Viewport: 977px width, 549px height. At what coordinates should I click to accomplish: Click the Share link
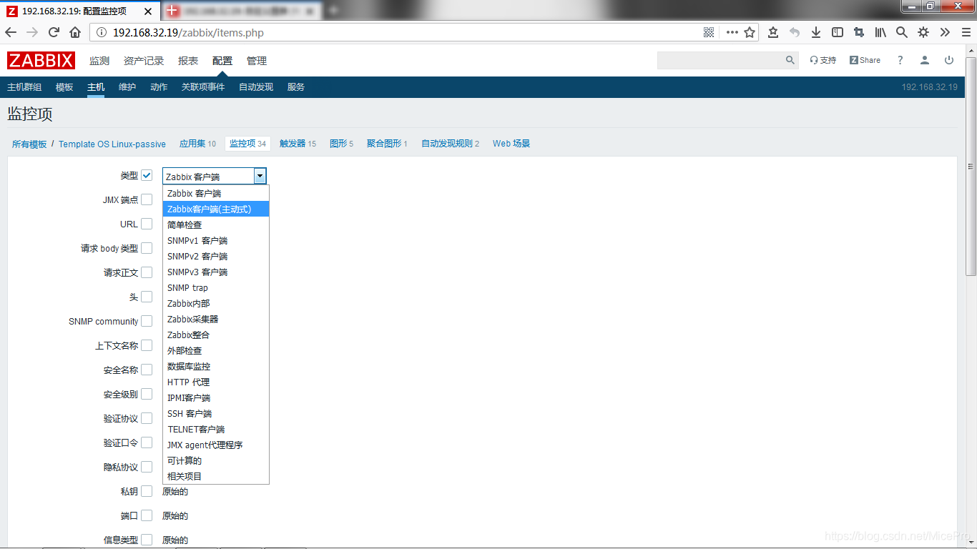pos(865,60)
